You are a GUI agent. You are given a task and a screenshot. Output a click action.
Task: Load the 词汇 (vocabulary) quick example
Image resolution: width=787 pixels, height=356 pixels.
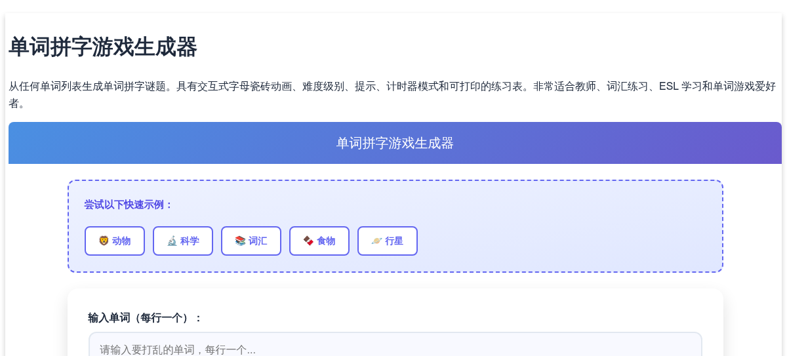click(x=251, y=241)
